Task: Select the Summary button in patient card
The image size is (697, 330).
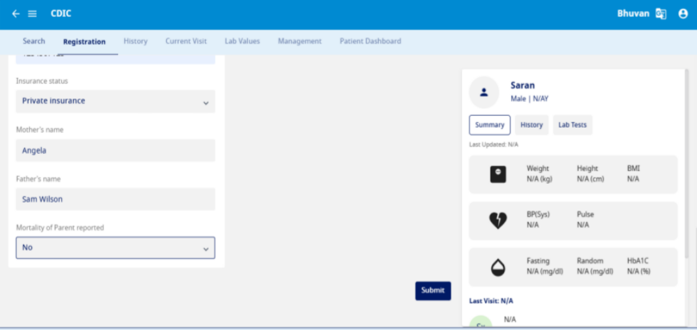Action: pos(489,125)
